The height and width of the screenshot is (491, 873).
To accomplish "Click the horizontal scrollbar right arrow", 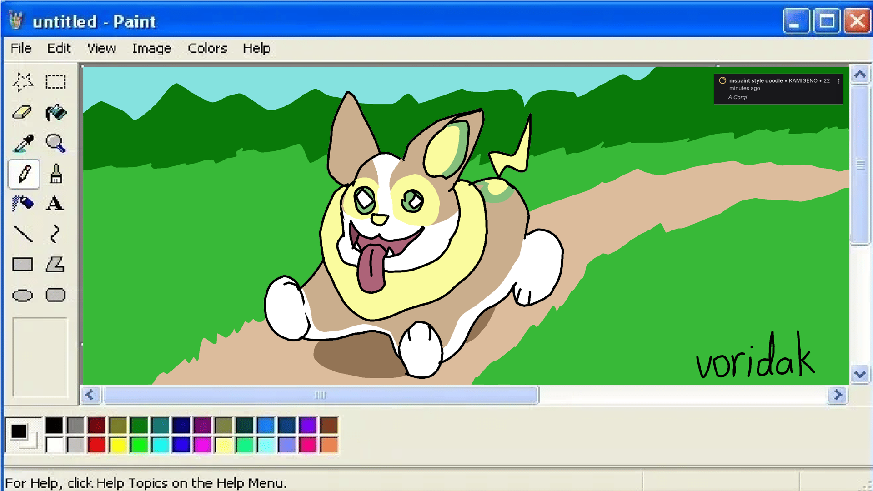I will tap(838, 395).
